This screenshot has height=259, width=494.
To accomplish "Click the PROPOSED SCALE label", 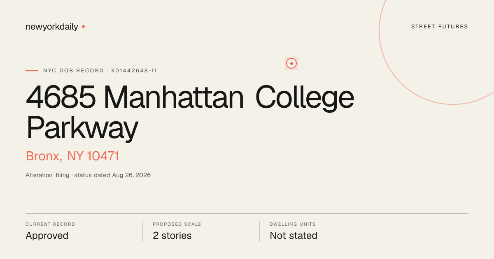I will coord(177,224).
